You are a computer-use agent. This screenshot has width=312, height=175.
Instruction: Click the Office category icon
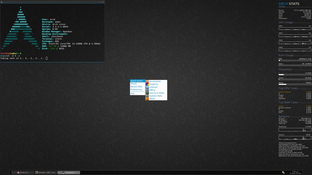pyautogui.click(x=147, y=90)
